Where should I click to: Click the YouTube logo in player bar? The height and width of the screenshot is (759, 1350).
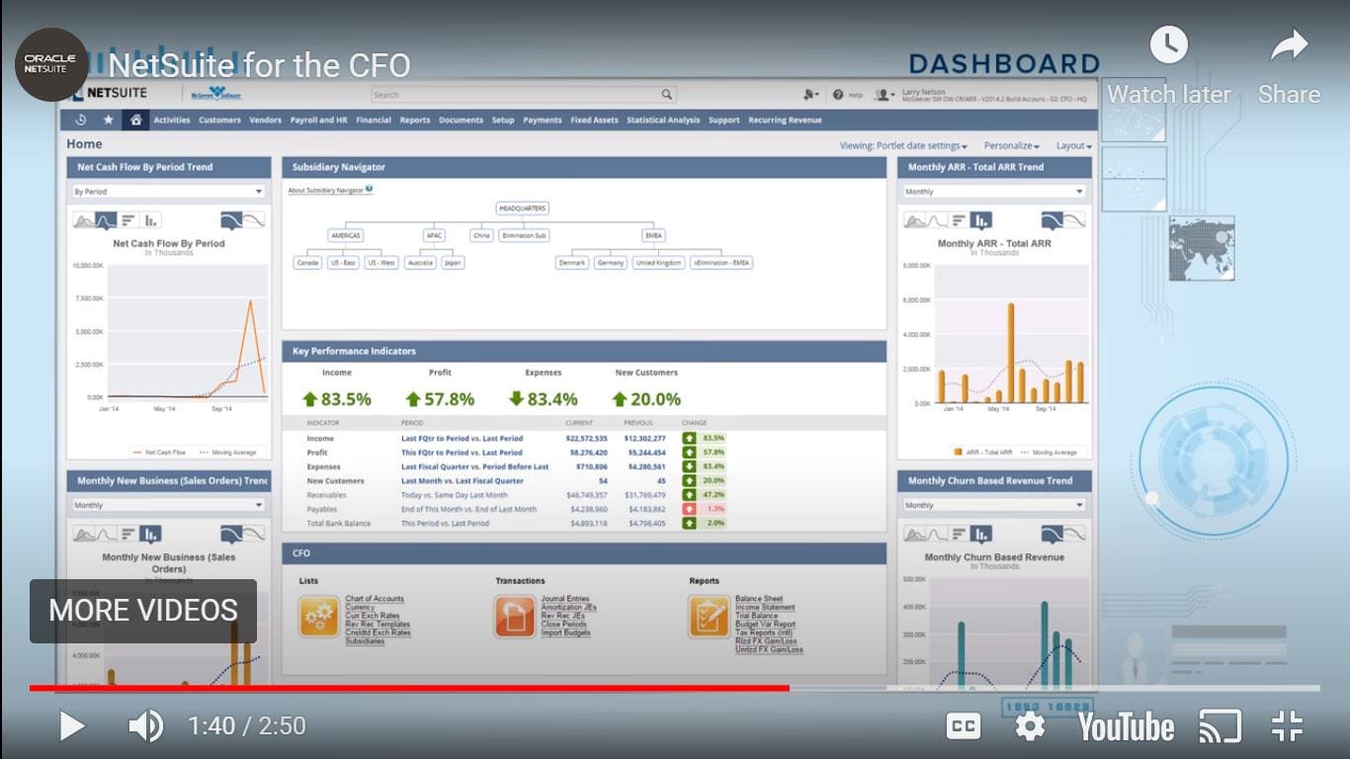coord(1126,727)
